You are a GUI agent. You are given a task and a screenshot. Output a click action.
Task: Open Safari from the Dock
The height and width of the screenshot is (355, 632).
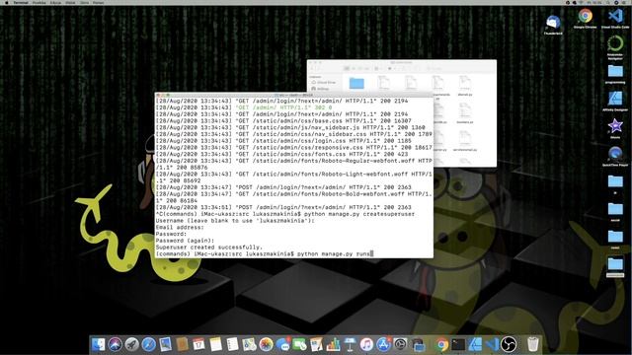(148, 344)
